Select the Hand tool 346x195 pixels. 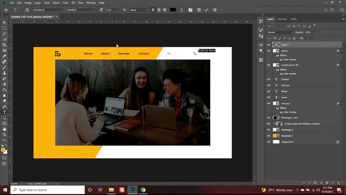[x=4, y=129]
